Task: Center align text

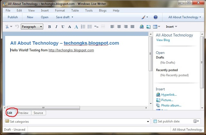Action: click(x=119, y=27)
